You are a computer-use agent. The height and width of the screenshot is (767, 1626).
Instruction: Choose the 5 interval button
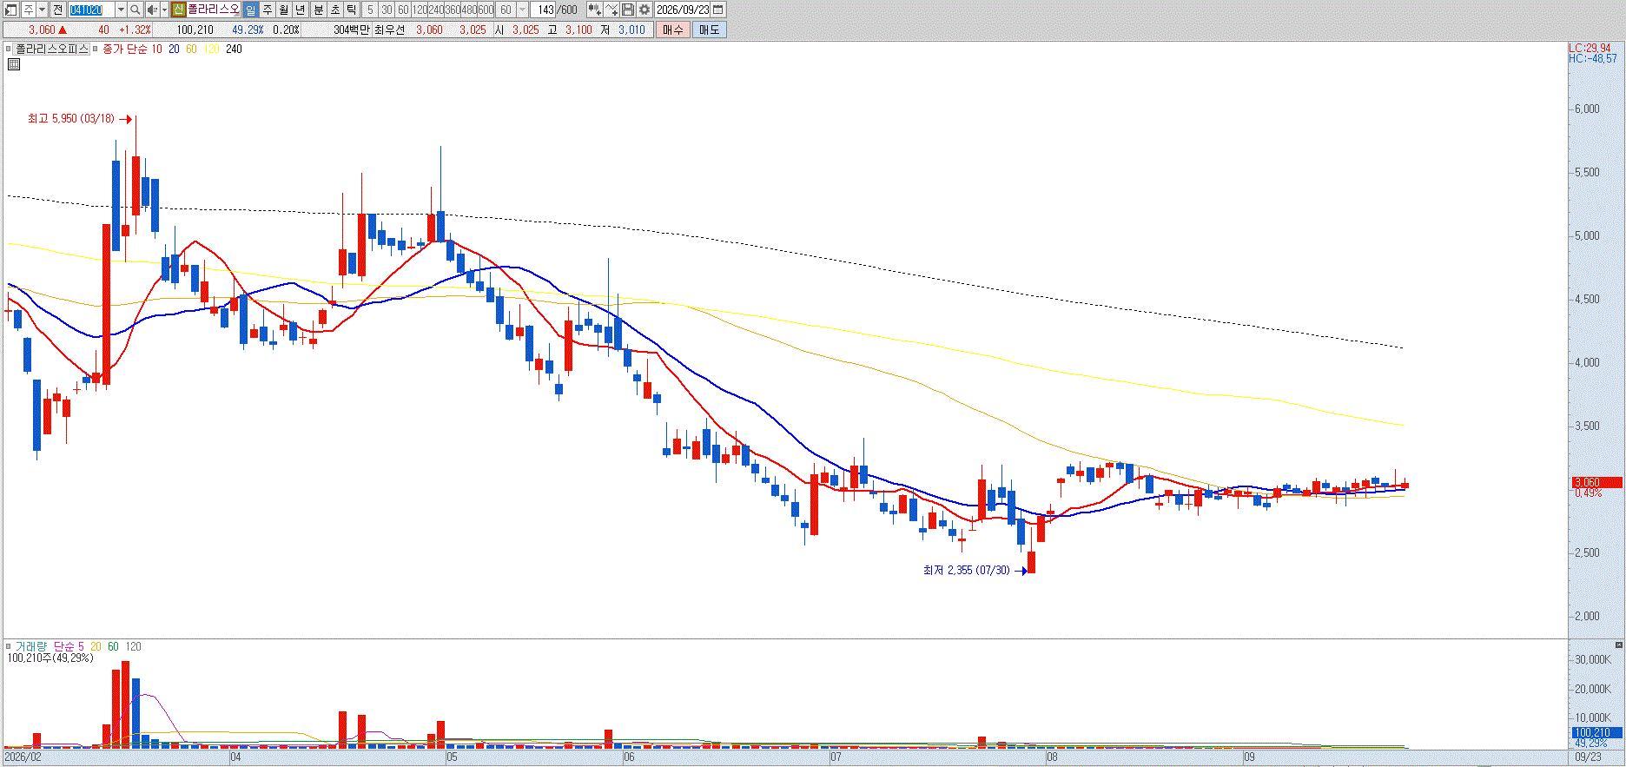click(370, 10)
